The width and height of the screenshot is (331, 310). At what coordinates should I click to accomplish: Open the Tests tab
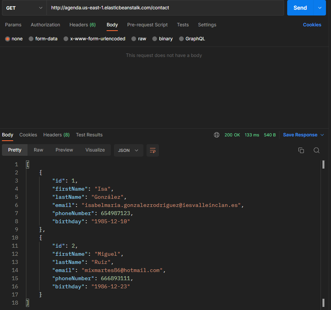(183, 24)
